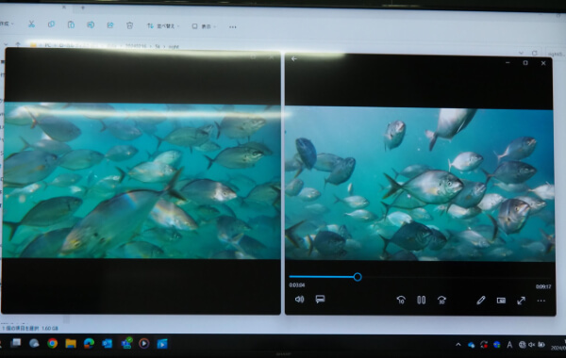Copy selected file in Explorer toolbar
The height and width of the screenshot is (358, 566).
[x=51, y=24]
